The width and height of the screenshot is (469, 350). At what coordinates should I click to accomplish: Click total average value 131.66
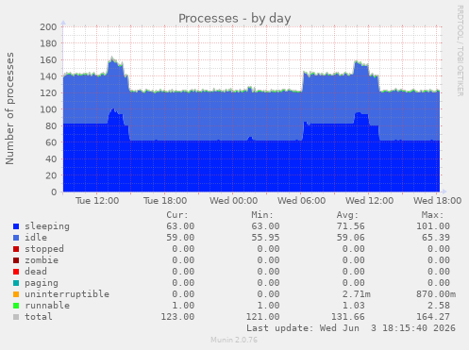[x=348, y=317]
